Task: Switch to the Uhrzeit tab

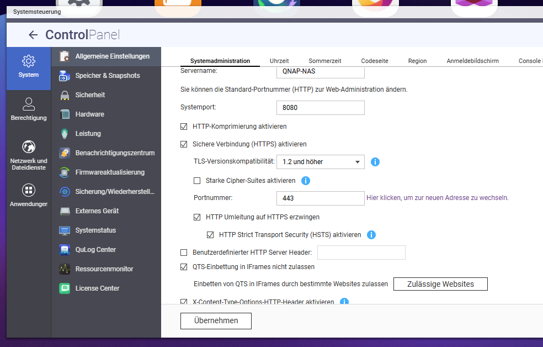Action: click(x=279, y=61)
